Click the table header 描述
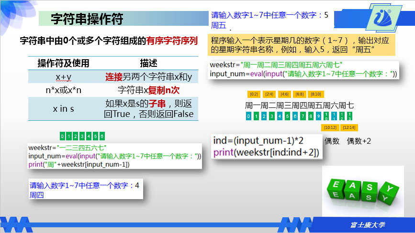Screen dimensions: 415x233 coord(148,64)
